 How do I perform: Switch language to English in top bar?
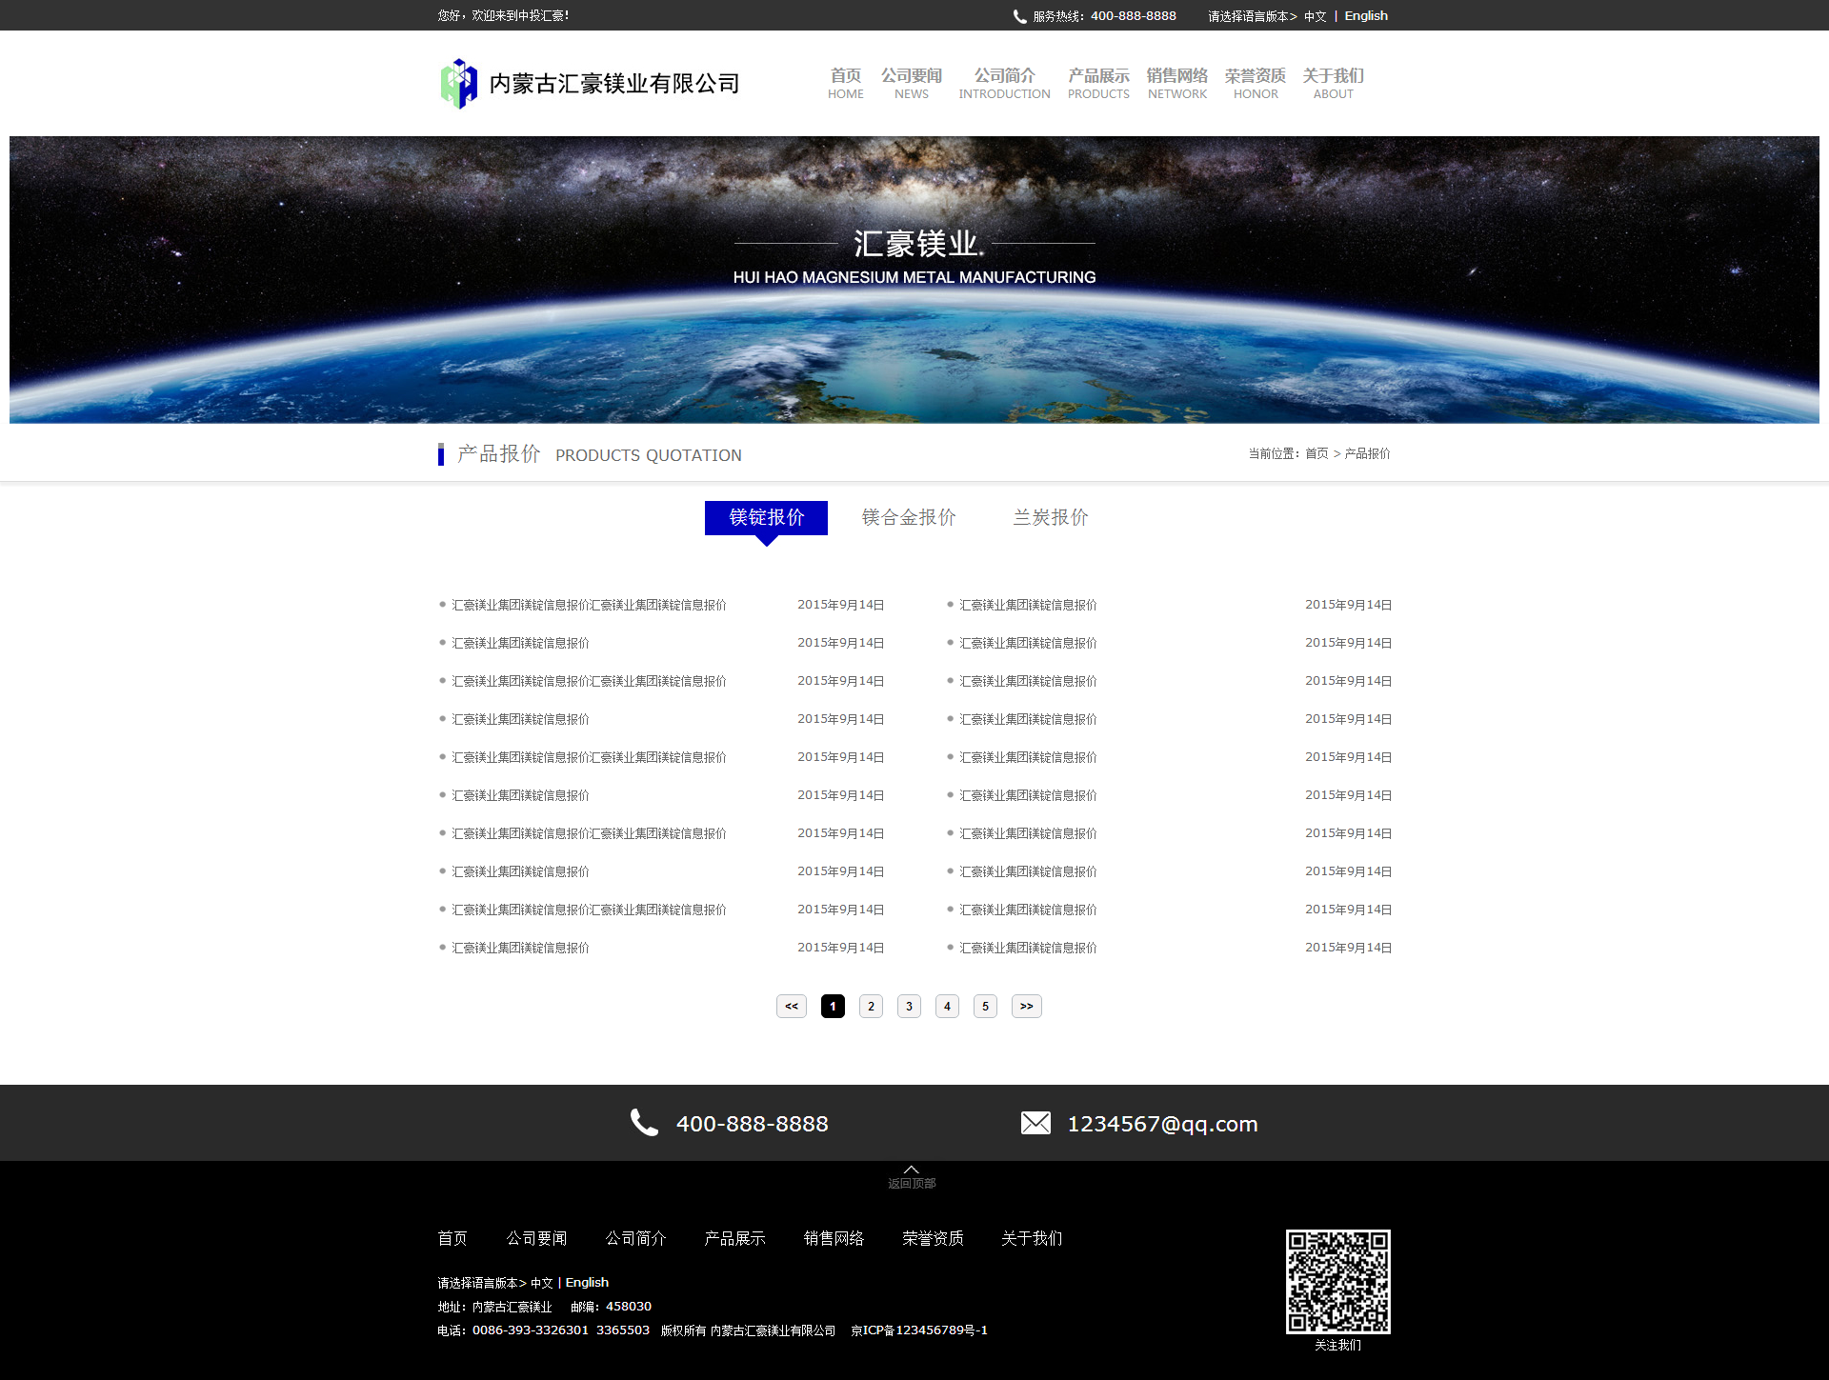coord(1366,16)
